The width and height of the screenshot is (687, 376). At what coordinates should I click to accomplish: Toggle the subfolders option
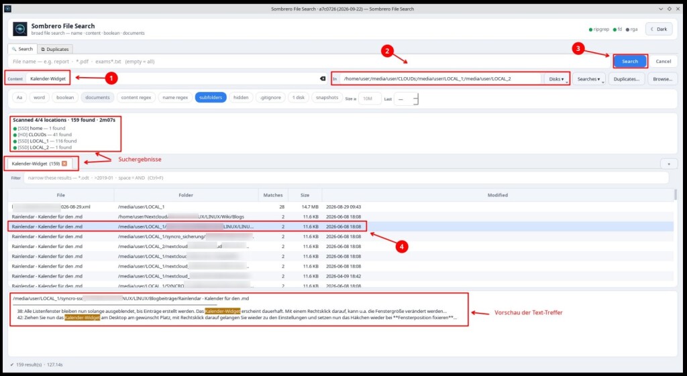(211, 98)
